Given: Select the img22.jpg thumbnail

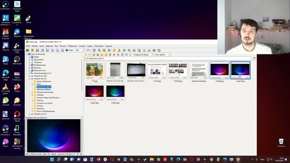Looking at the screenshot, I should tap(95, 92).
